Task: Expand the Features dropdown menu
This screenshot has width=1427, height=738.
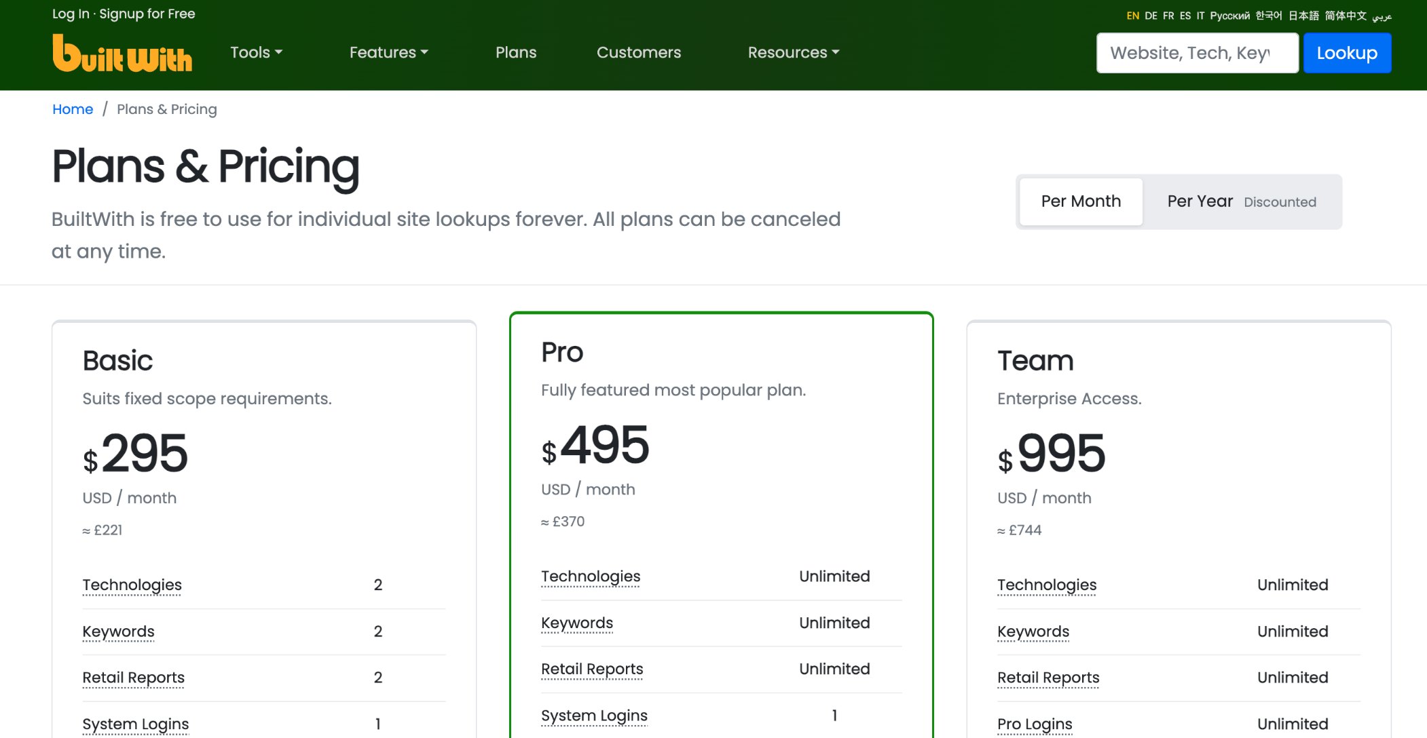Action: [388, 52]
